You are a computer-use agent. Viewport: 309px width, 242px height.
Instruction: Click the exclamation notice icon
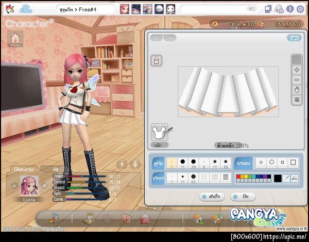(290, 9)
